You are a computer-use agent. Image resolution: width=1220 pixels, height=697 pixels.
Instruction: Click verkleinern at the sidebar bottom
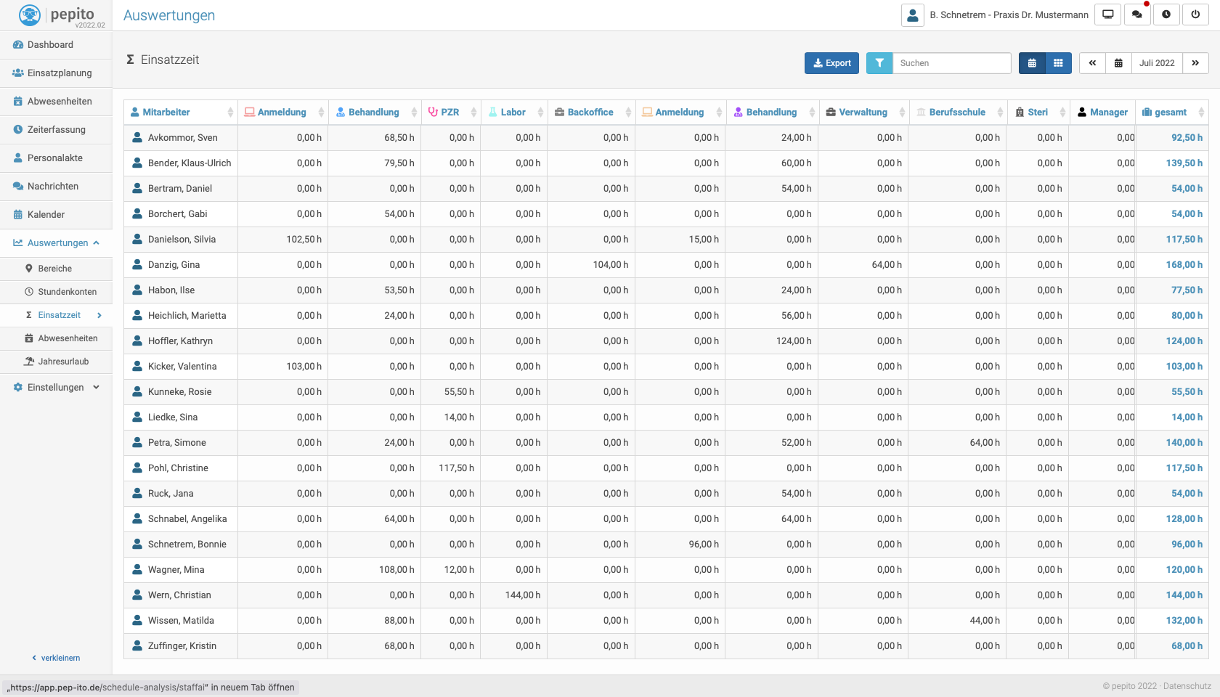[x=56, y=658]
